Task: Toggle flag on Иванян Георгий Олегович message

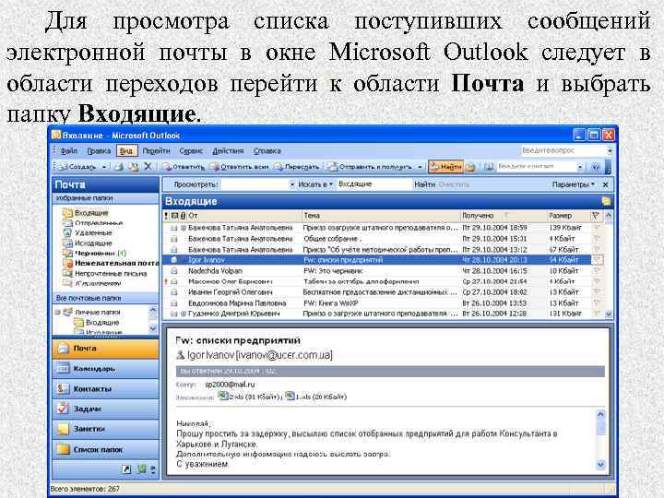Action: pyautogui.click(x=597, y=292)
